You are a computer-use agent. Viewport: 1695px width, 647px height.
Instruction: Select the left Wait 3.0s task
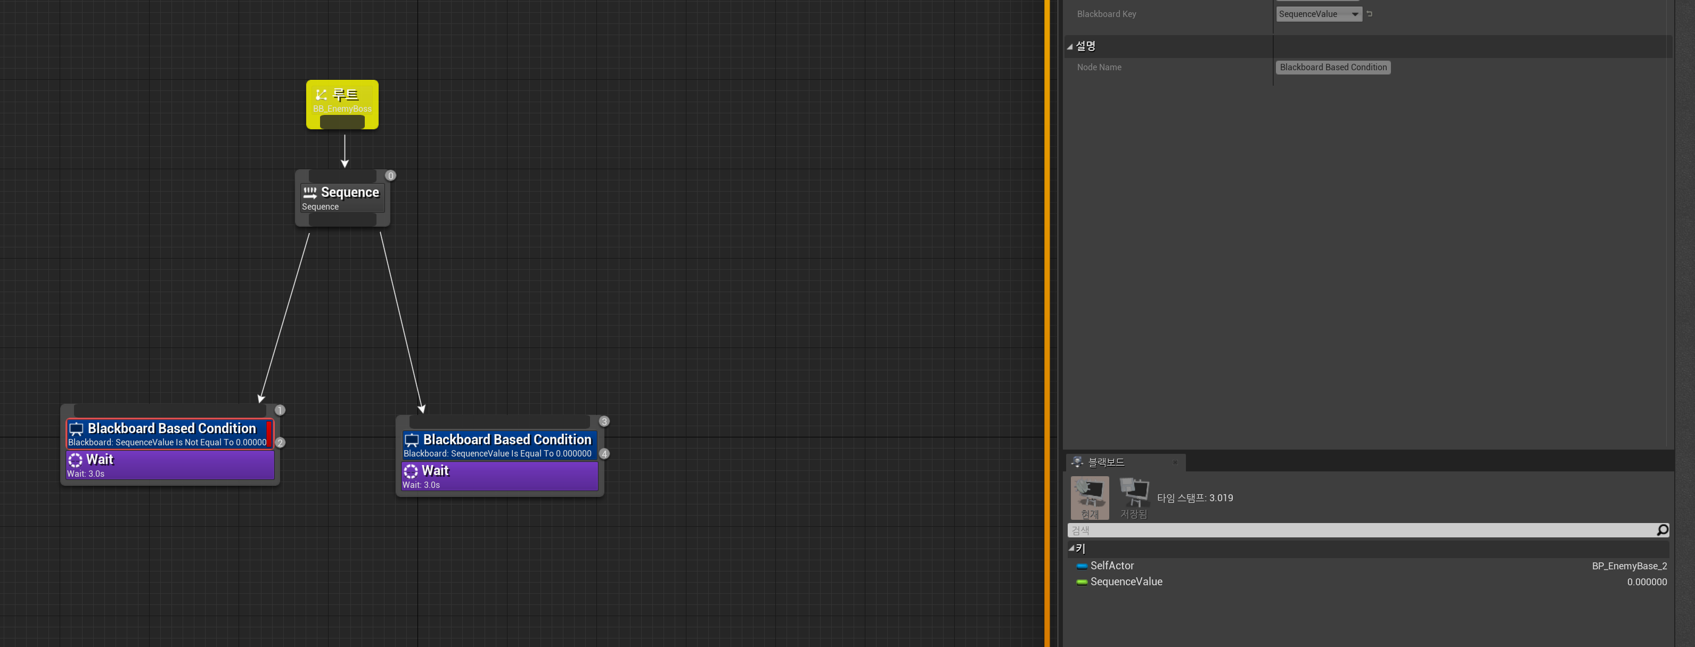click(169, 465)
